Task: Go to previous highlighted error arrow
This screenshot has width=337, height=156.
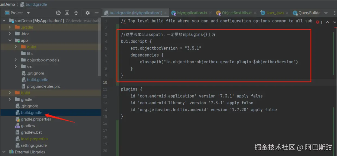Action: pyautogui.click(x=327, y=22)
